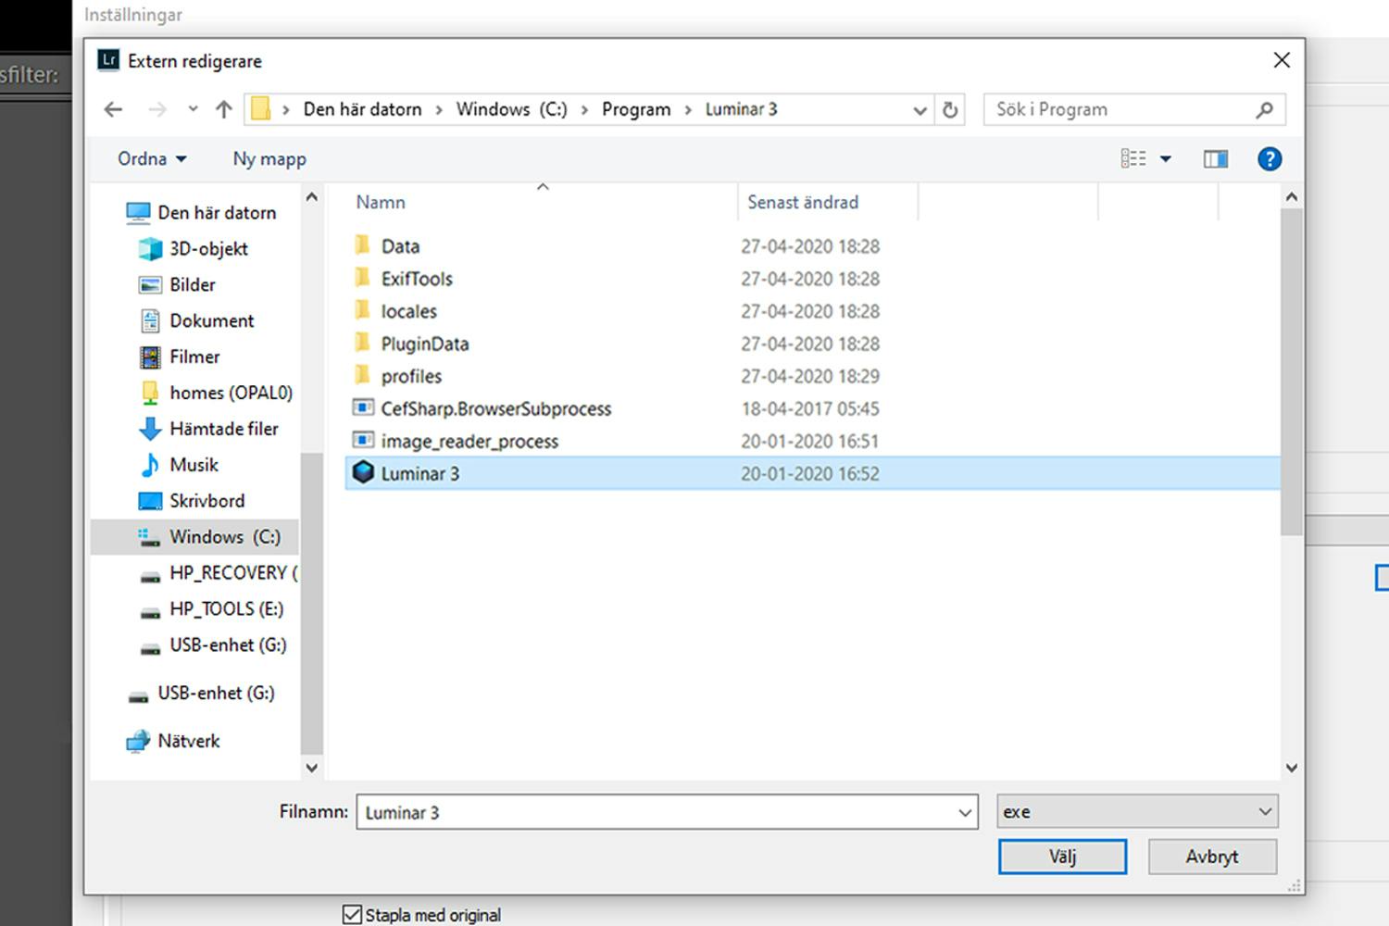This screenshot has width=1389, height=926.
Task: Click file list scroll down arrow
Action: (1292, 768)
